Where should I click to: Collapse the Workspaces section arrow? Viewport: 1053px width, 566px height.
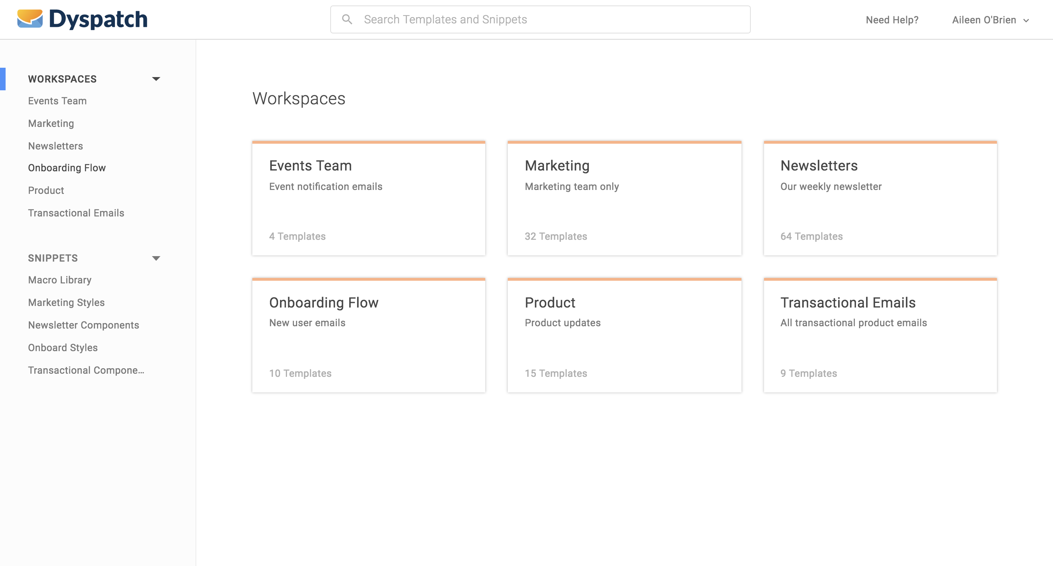coord(156,79)
